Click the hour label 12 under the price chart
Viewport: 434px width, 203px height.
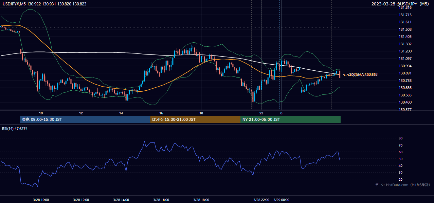81,113
